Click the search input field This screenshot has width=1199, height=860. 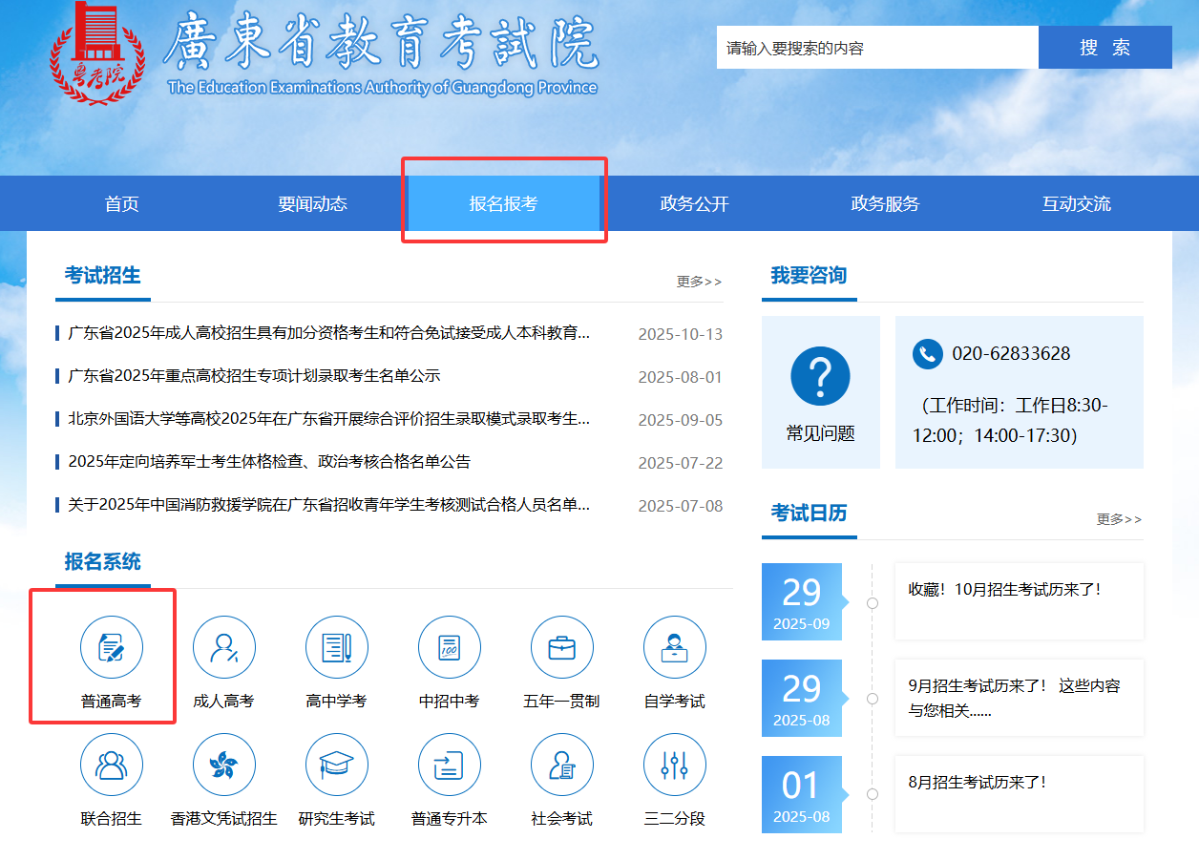coord(876,48)
